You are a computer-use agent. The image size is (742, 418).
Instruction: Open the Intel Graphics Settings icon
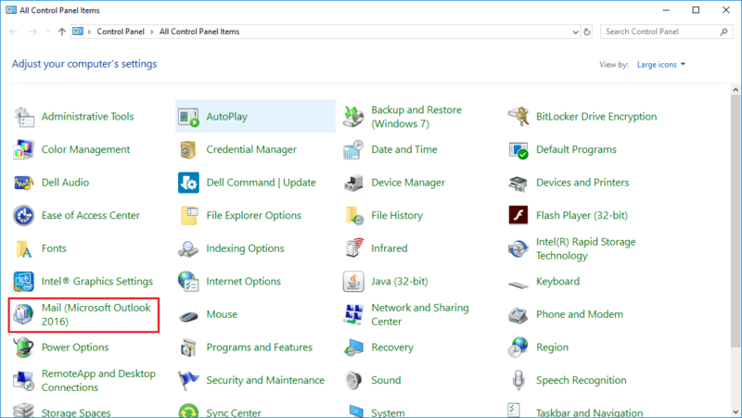tap(24, 282)
